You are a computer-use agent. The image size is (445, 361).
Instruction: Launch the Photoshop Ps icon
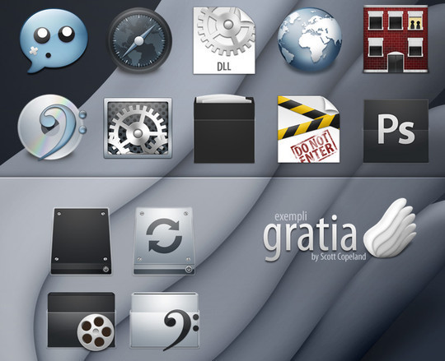click(x=396, y=131)
